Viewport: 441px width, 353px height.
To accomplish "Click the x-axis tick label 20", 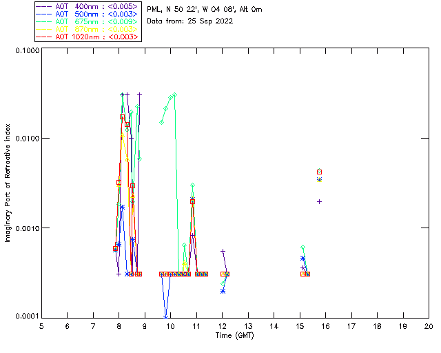I will point(429,326).
